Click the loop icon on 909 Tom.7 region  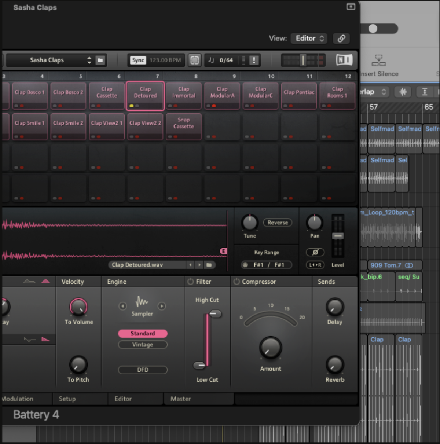(x=409, y=265)
